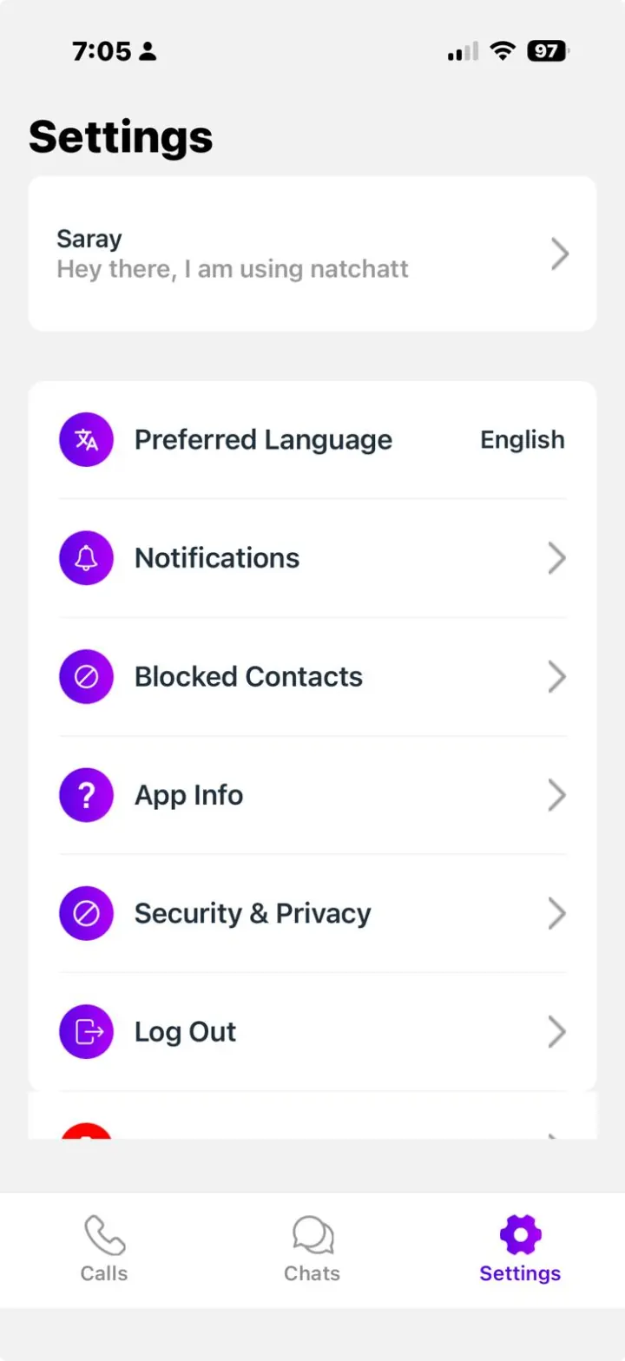This screenshot has width=625, height=1361.
Task: Select the Log Out text
Action: pos(185,1032)
